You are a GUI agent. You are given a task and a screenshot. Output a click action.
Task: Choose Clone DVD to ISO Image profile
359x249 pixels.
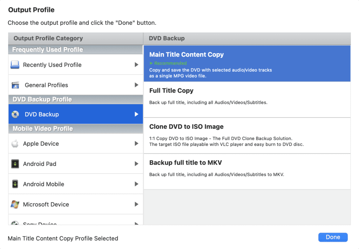[x=247, y=136]
